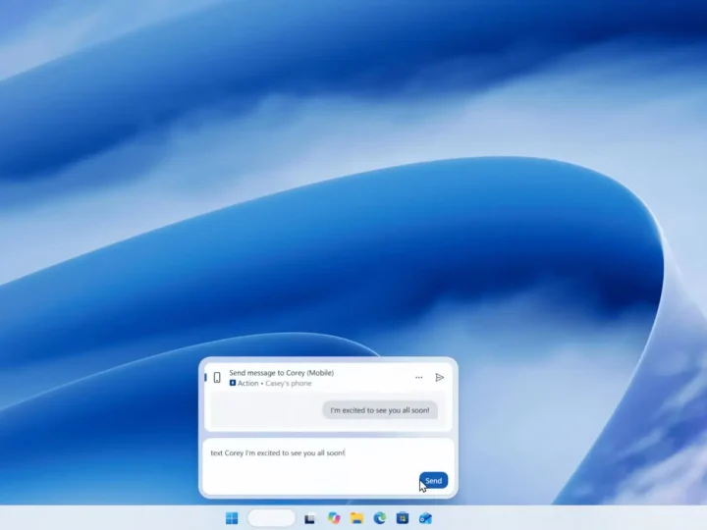The height and width of the screenshot is (530, 707).
Task: Click the blue Send button
Action: [433, 480]
